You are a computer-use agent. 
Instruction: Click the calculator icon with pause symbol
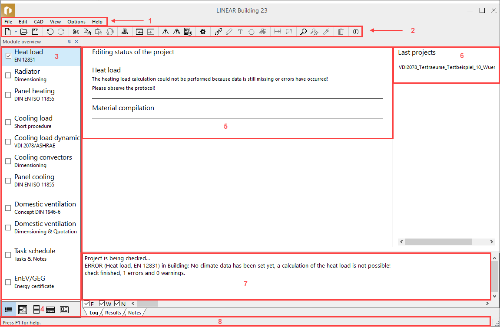[188, 32]
